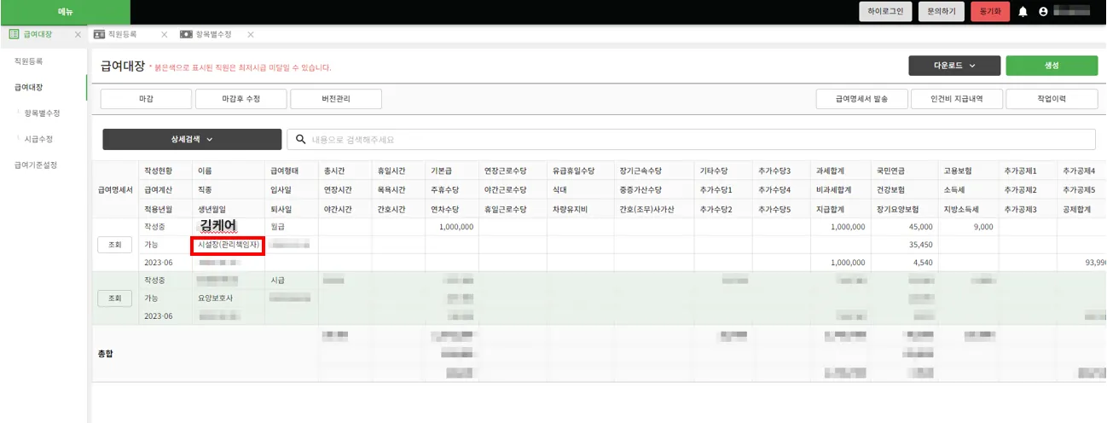Viewport: 1107px width, 423px height.
Task: Open 인건비 지급내역
Action: [957, 99]
